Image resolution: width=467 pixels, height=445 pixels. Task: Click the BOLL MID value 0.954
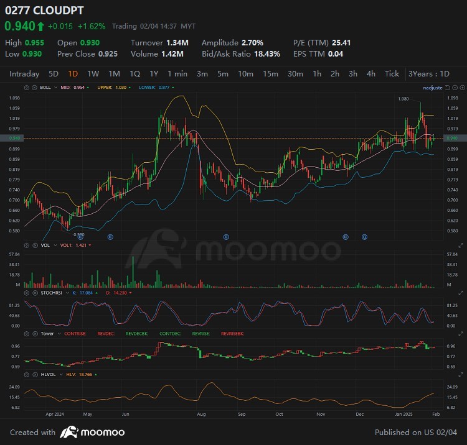[79, 88]
